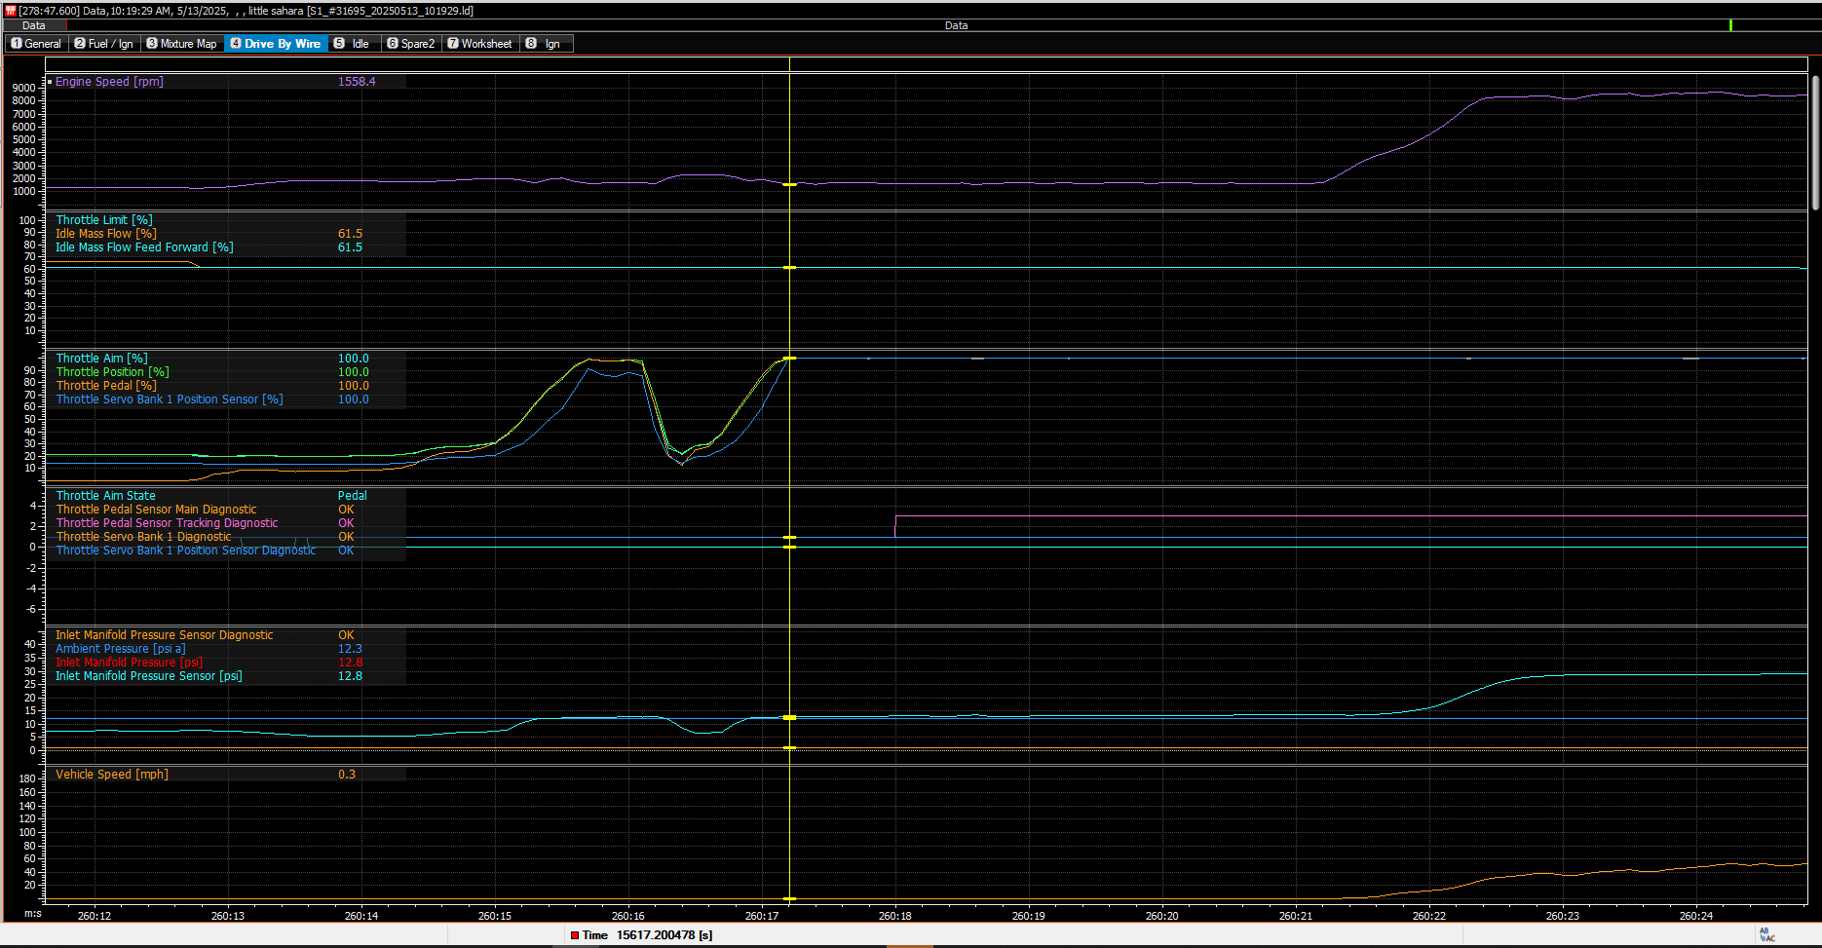Click the MoTeC application icon in the title bar
1822x948 pixels.
click(10, 9)
